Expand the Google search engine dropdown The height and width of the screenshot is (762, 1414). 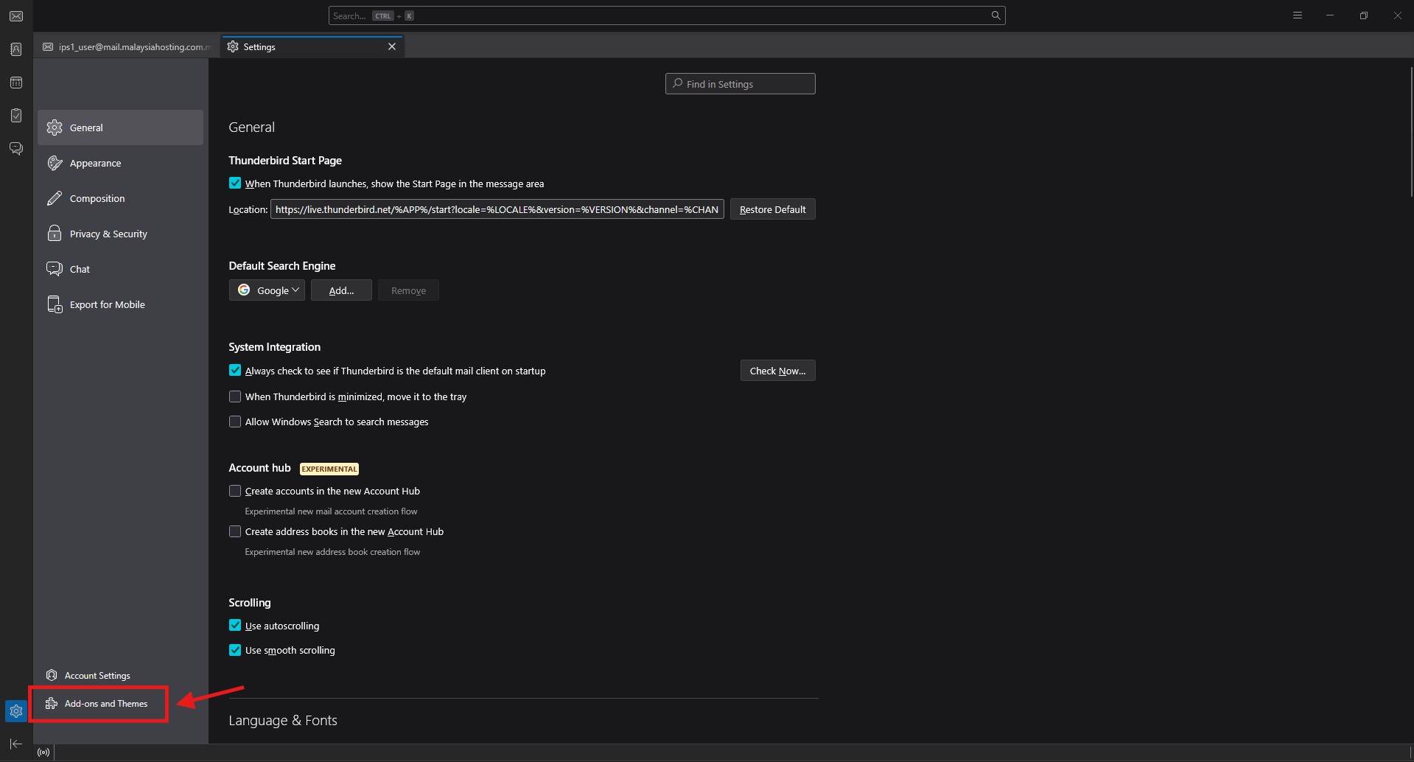tap(267, 290)
